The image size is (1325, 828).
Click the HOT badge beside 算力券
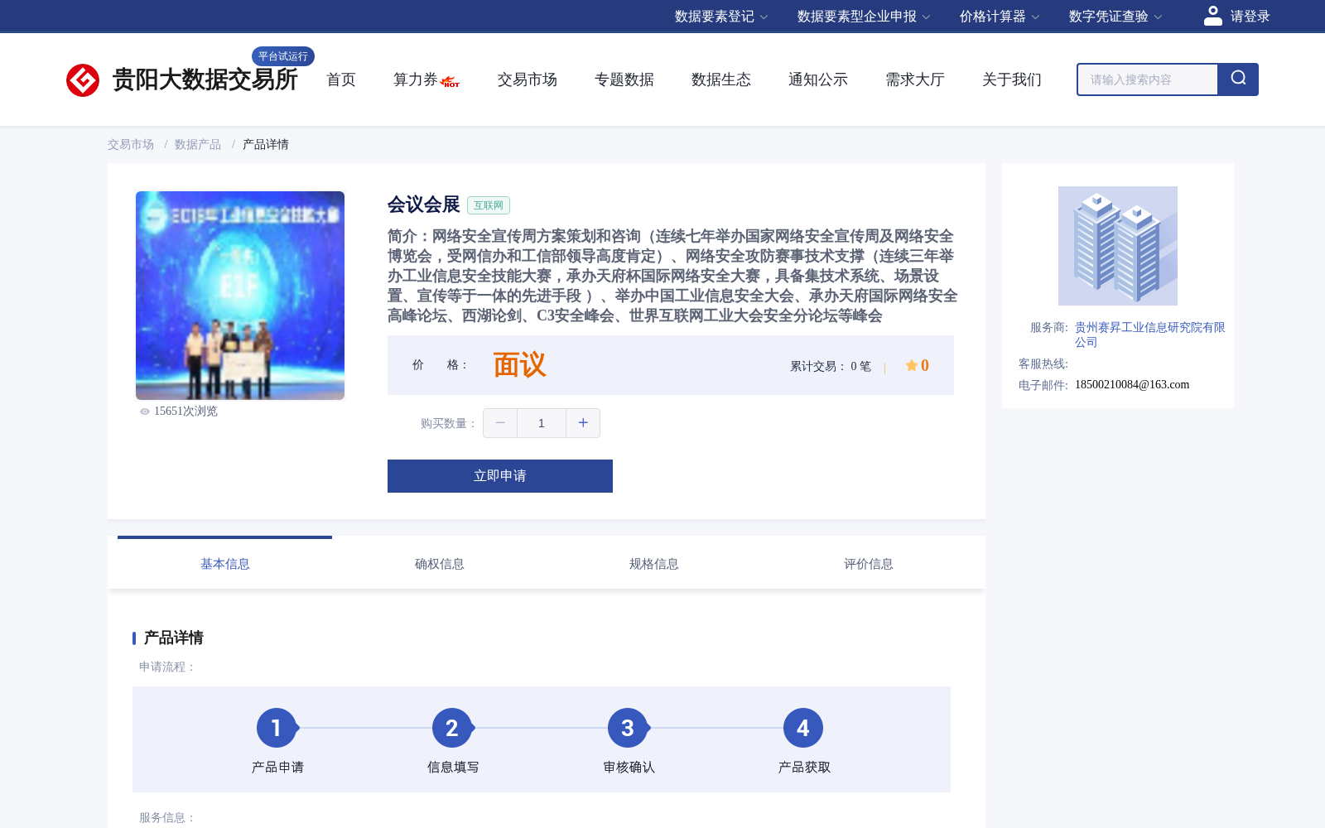(x=450, y=82)
